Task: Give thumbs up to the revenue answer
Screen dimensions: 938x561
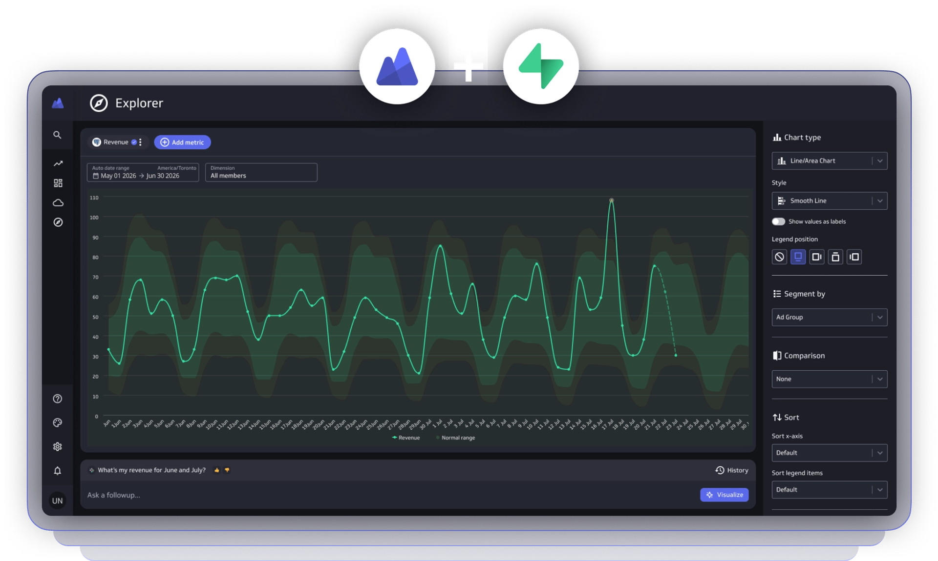Action: click(x=216, y=470)
